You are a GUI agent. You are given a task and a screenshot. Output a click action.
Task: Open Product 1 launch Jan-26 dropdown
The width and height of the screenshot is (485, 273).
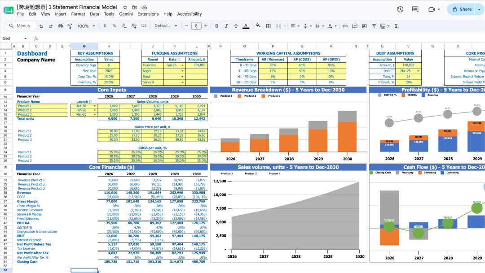(95, 106)
